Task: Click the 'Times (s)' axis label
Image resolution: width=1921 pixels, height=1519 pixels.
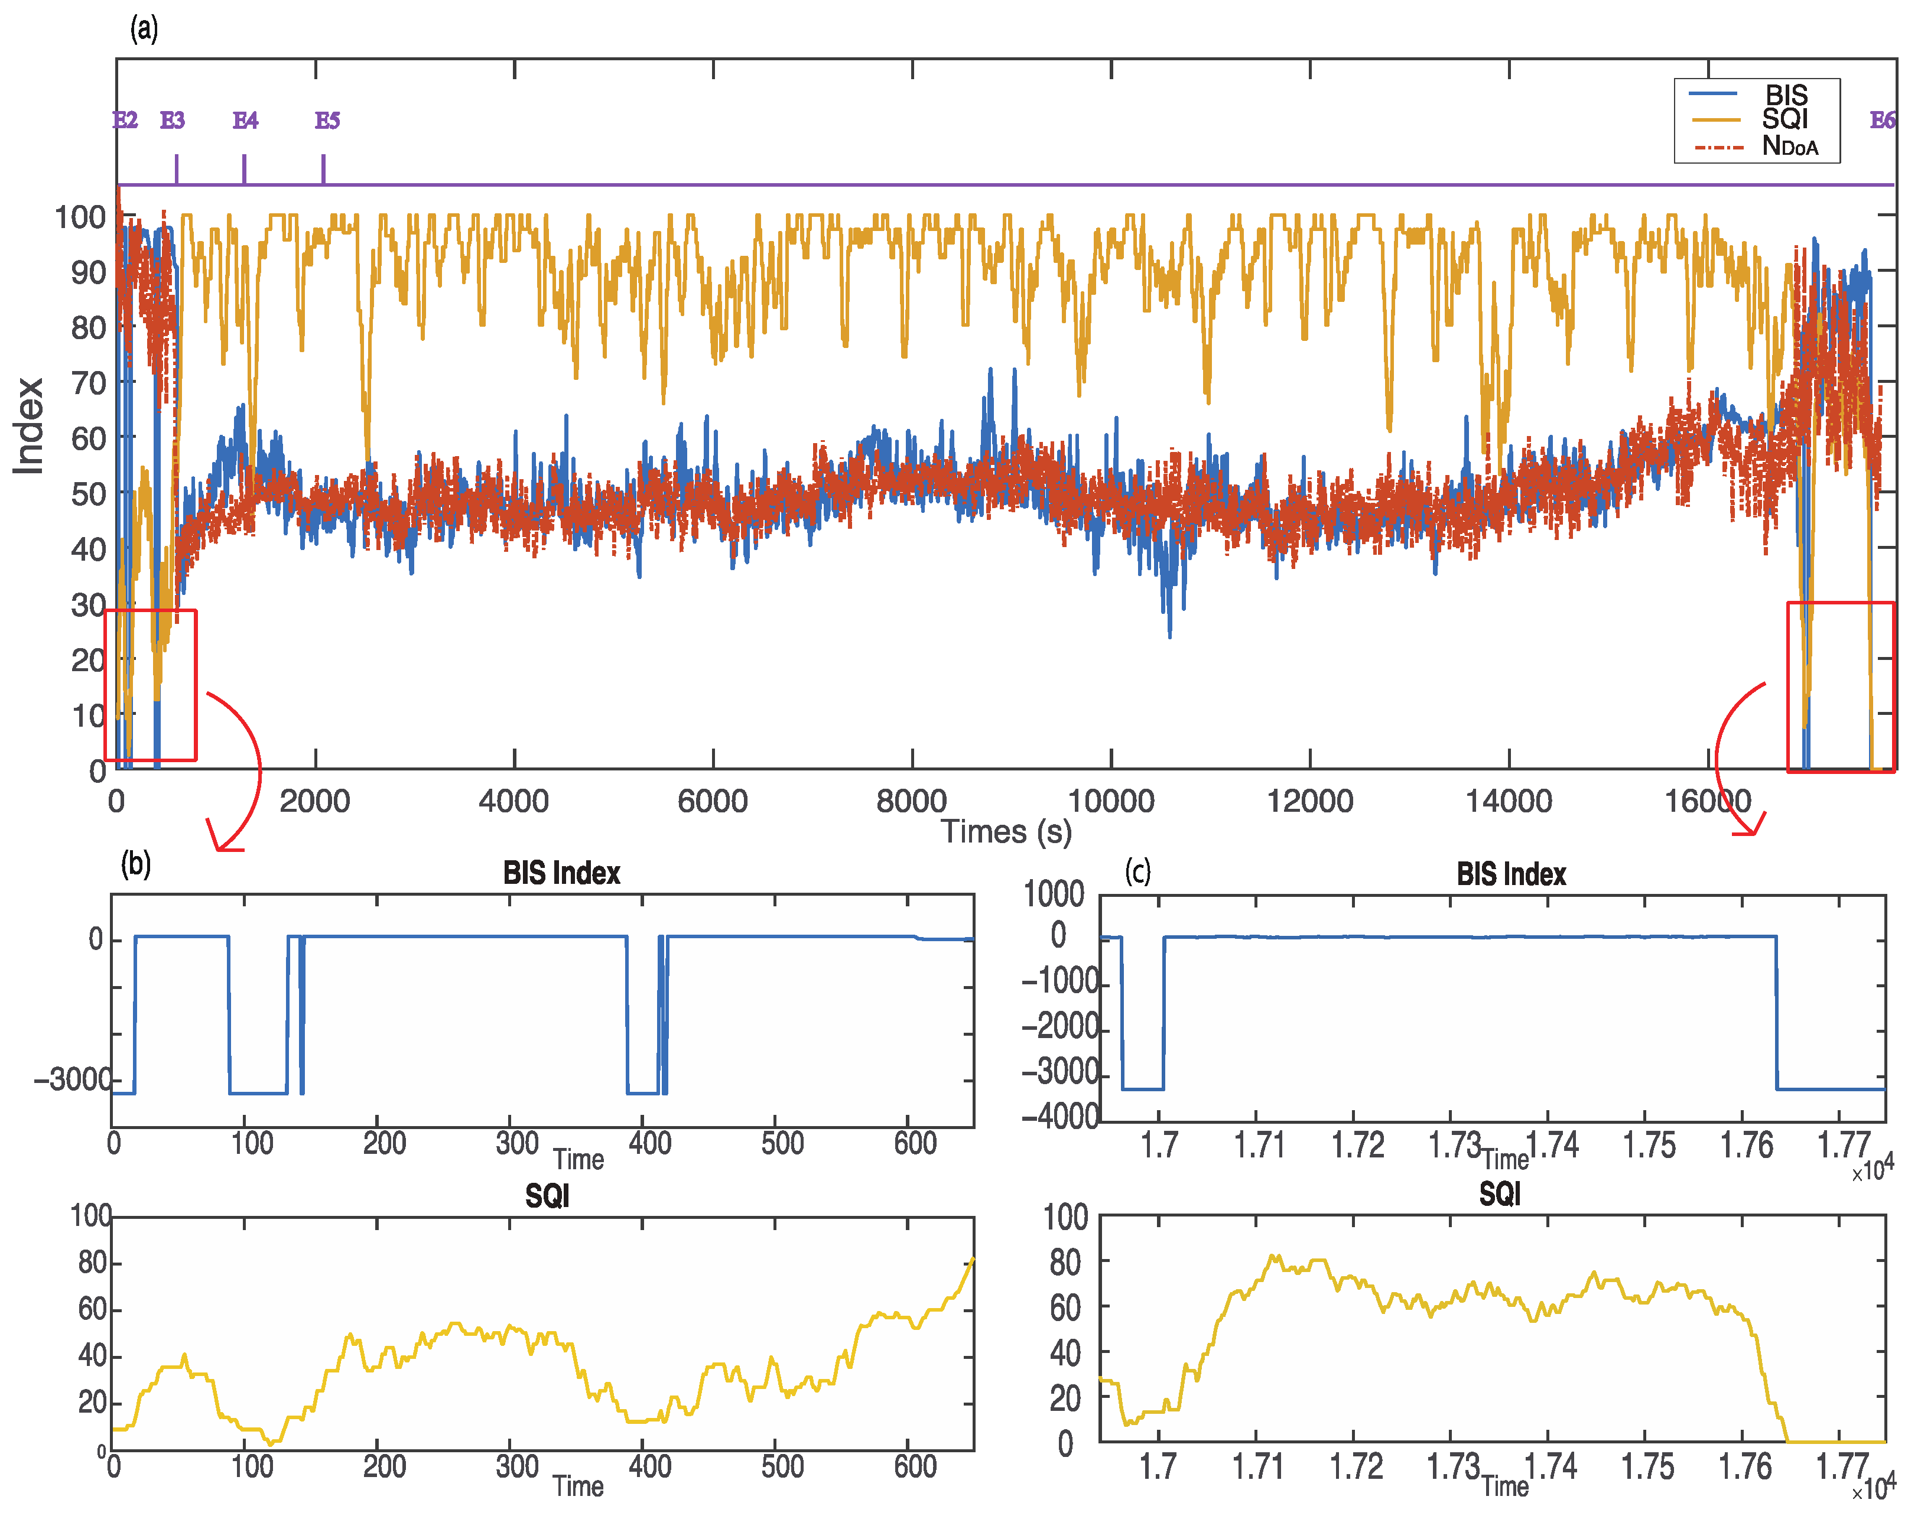Action: 1006,832
